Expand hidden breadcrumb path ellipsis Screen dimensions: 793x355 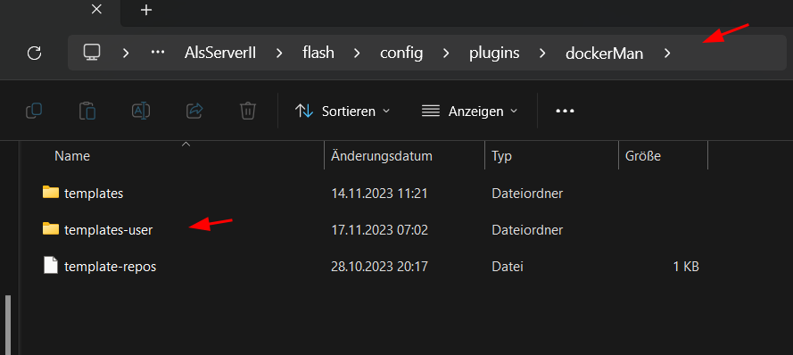click(158, 53)
